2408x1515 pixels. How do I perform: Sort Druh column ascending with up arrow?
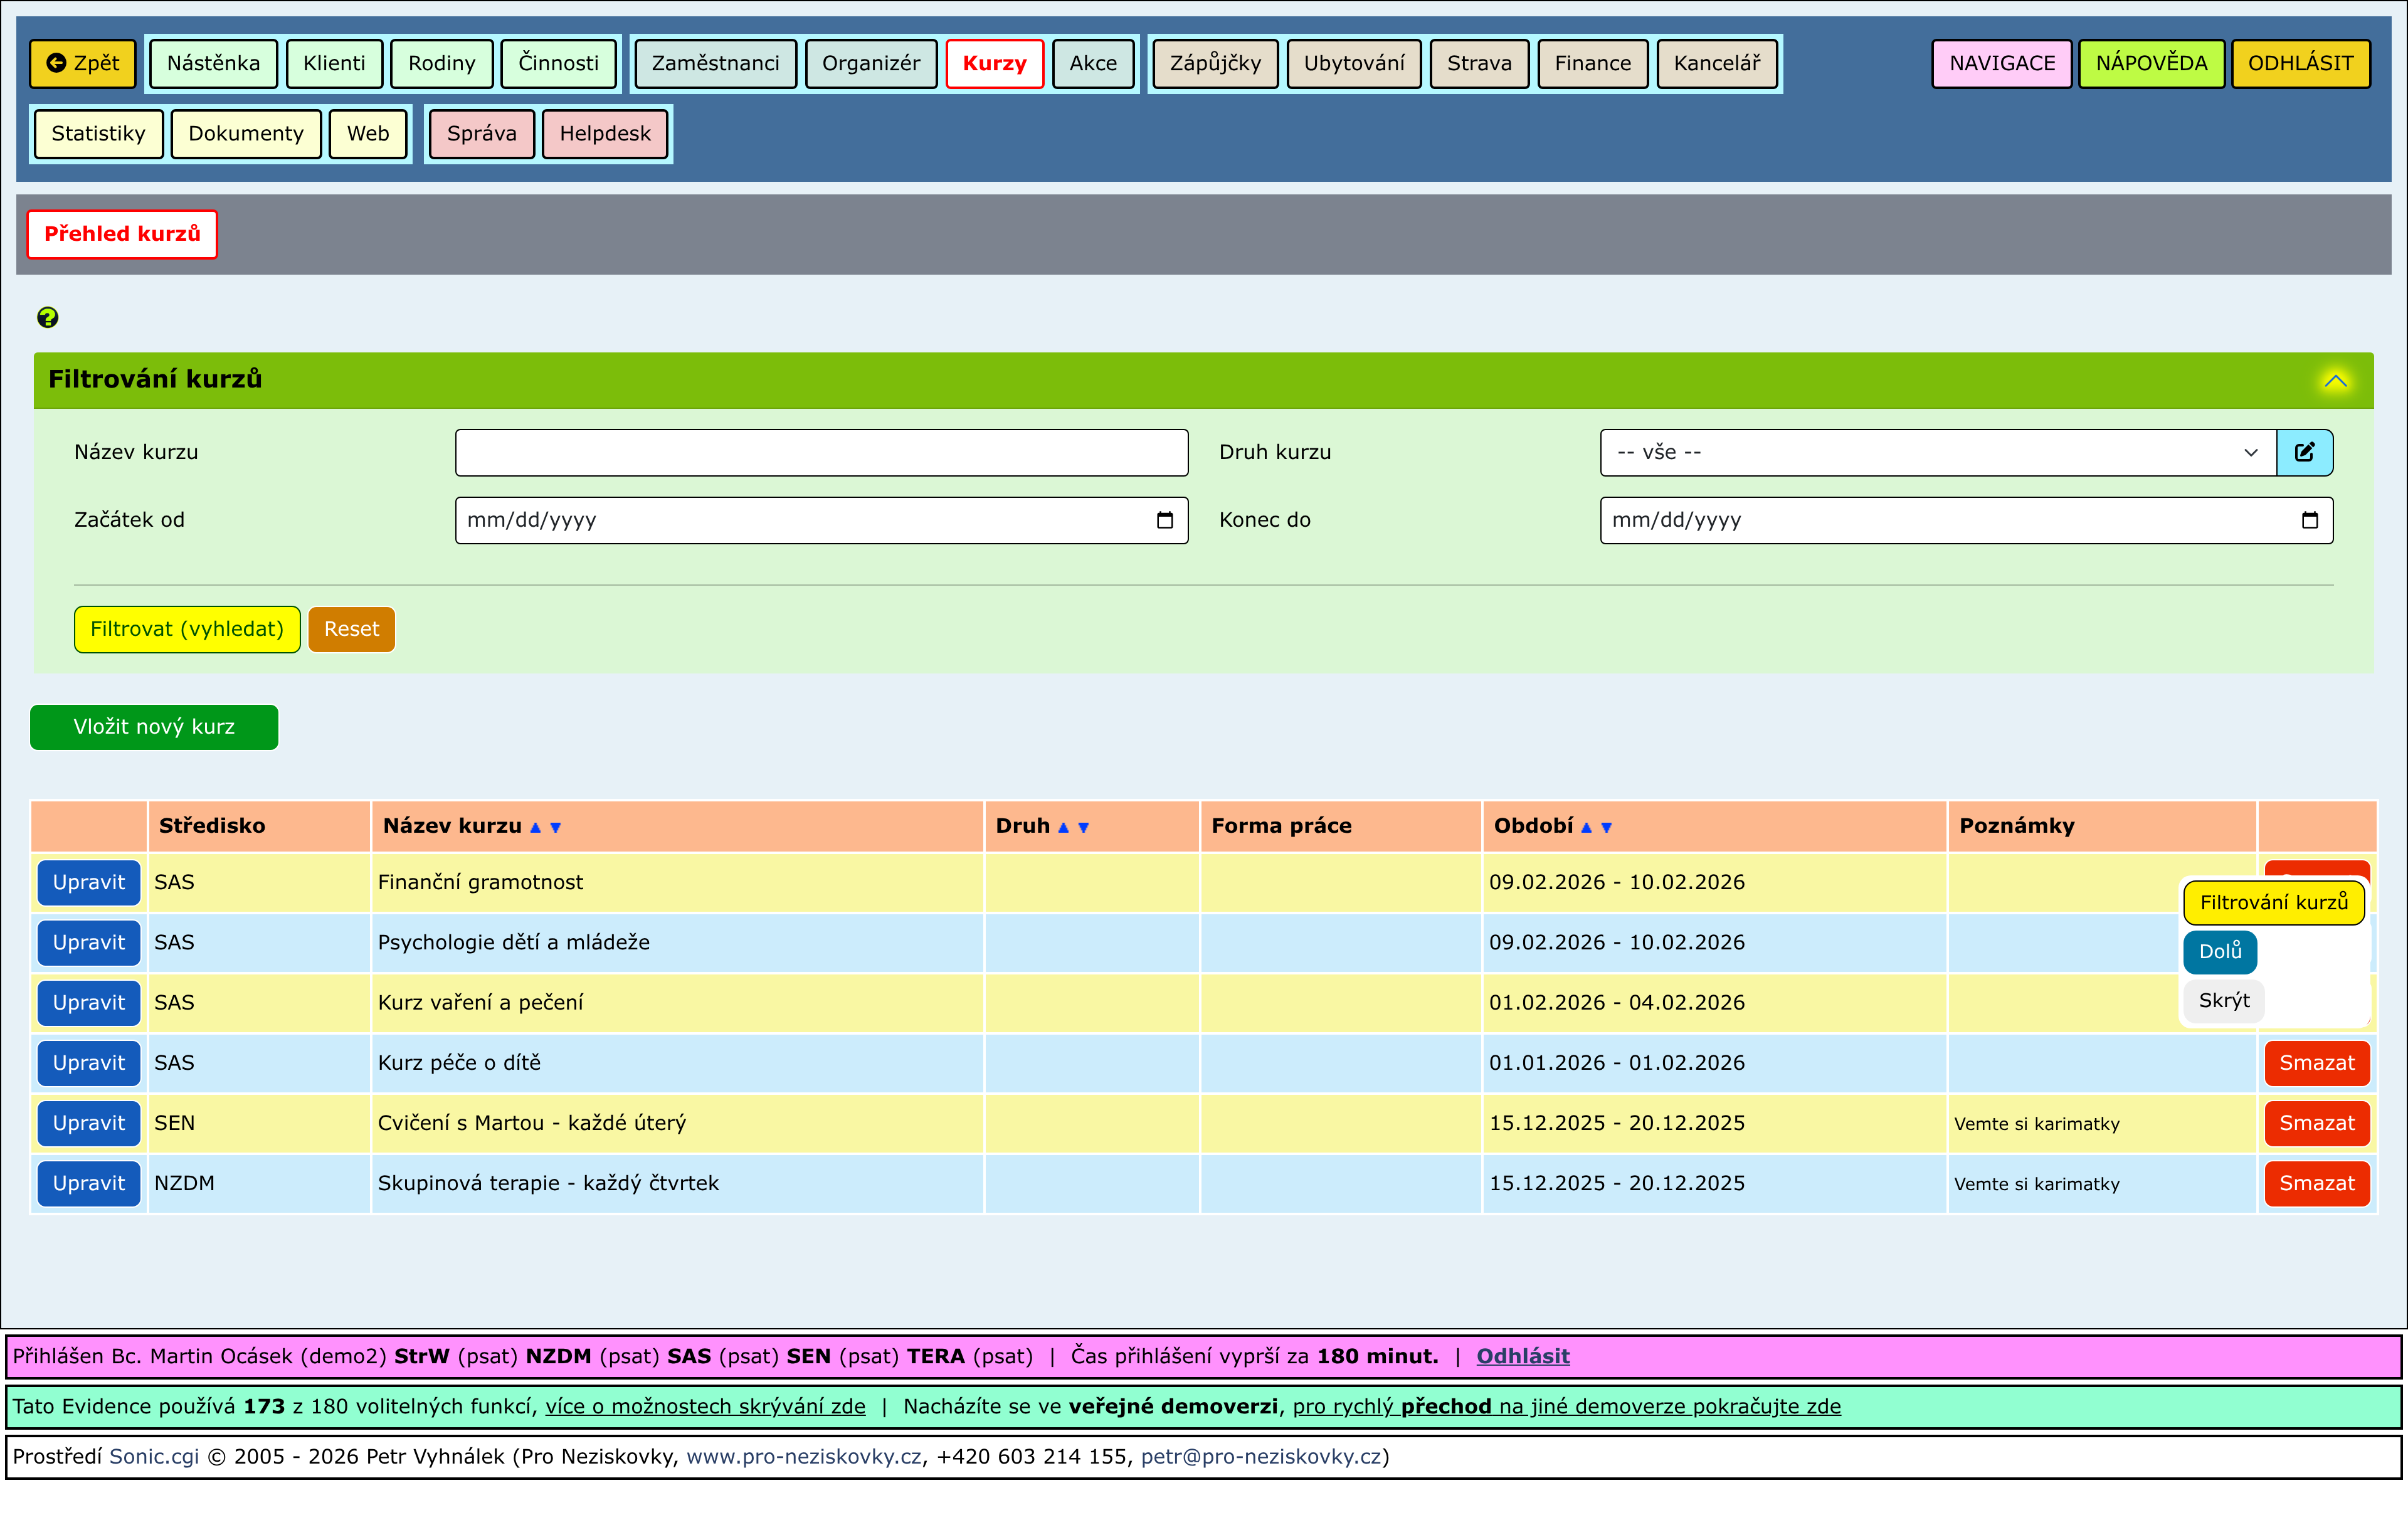[x=1063, y=828]
